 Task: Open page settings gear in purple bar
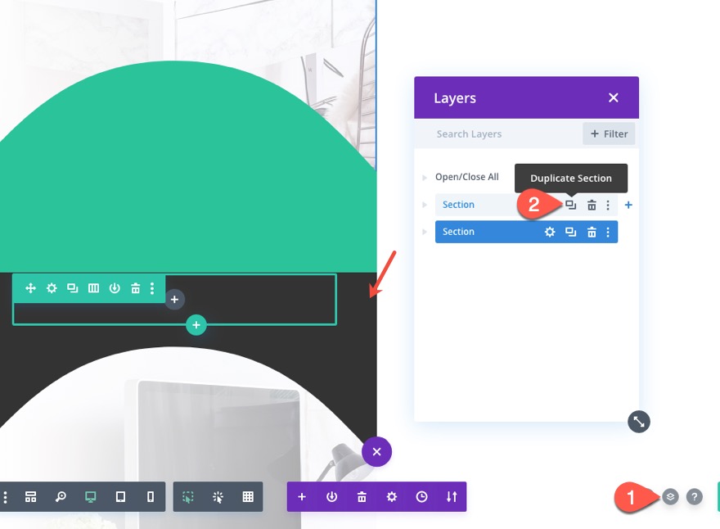[392, 497]
